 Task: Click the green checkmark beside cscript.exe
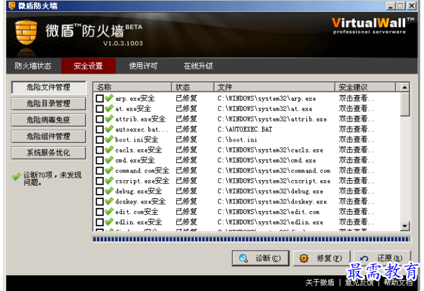(x=109, y=180)
